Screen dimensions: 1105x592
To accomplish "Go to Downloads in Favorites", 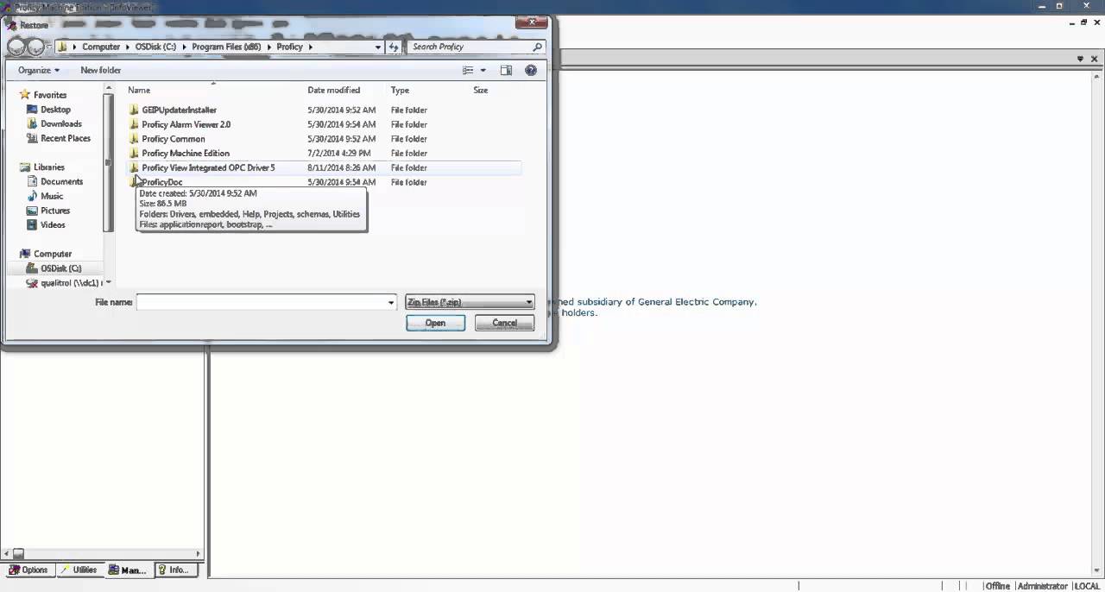I will point(60,123).
